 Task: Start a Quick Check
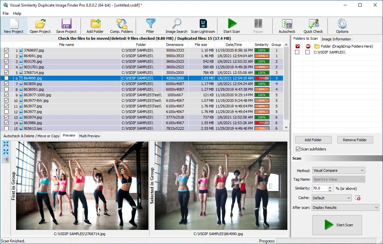pyautogui.click(x=313, y=26)
